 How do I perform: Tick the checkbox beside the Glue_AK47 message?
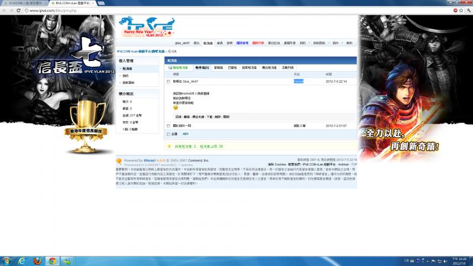point(169,82)
